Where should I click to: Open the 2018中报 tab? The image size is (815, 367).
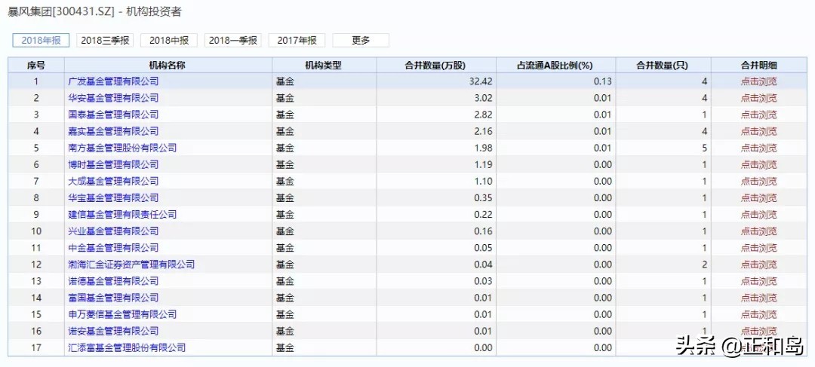coord(169,41)
